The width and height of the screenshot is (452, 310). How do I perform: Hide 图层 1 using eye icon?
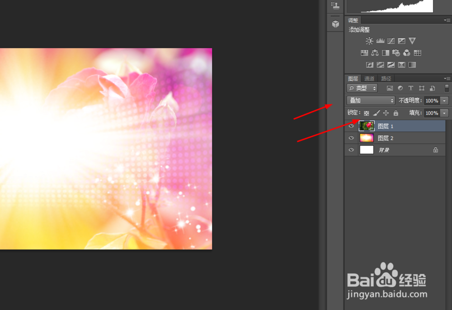tap(351, 126)
